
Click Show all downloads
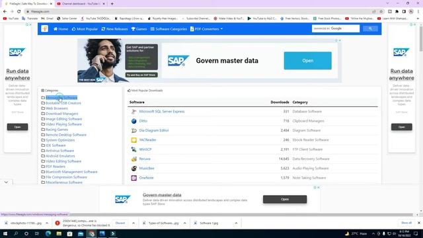(406, 223)
